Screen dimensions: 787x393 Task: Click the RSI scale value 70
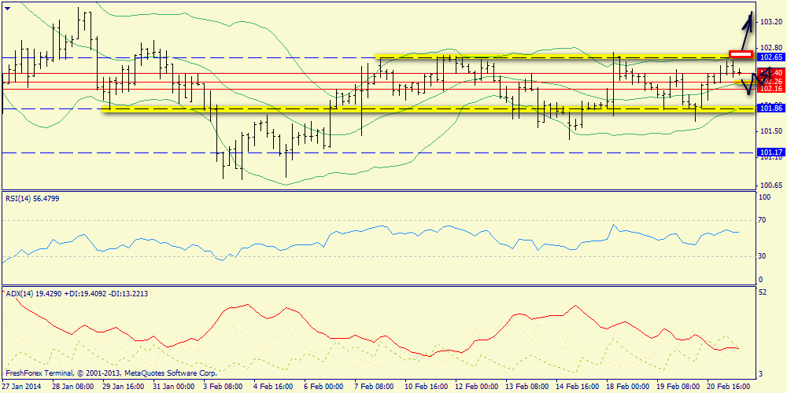click(x=762, y=219)
